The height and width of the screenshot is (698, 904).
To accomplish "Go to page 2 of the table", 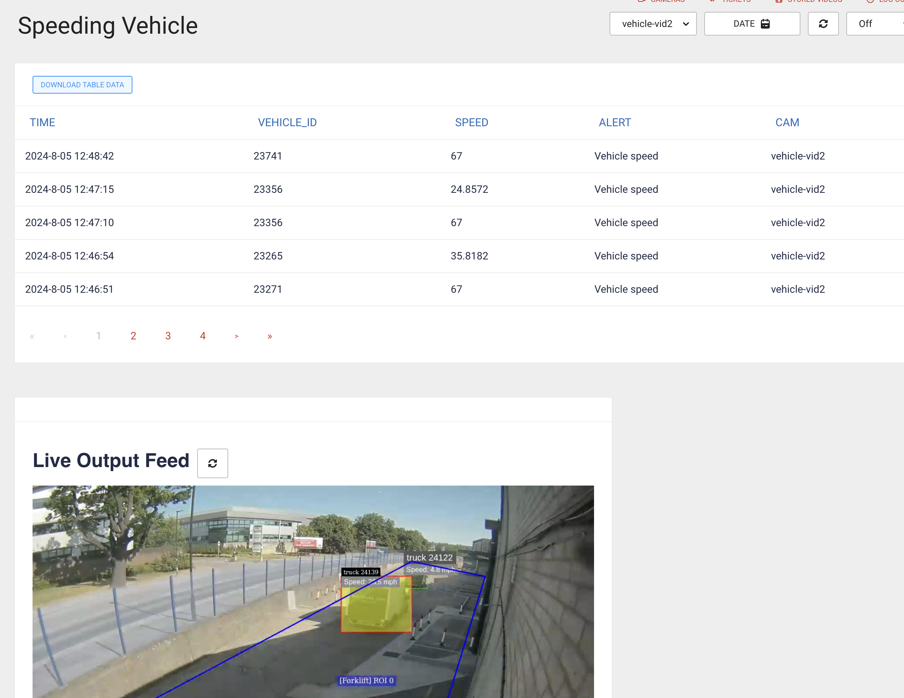I will 133,336.
